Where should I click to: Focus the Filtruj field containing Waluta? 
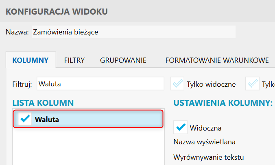(100, 84)
